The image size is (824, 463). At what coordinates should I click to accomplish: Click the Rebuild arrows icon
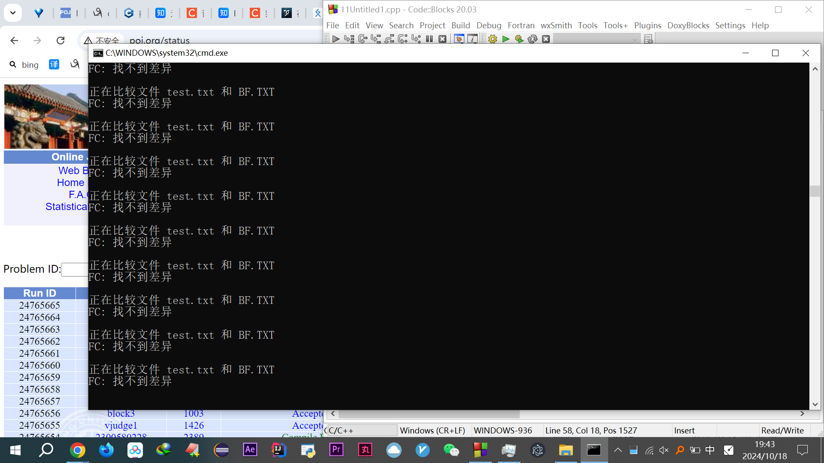point(532,39)
